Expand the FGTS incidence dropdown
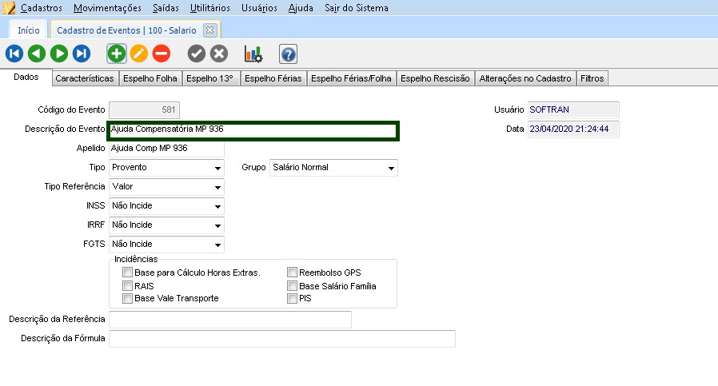718x386 pixels. coord(166,245)
